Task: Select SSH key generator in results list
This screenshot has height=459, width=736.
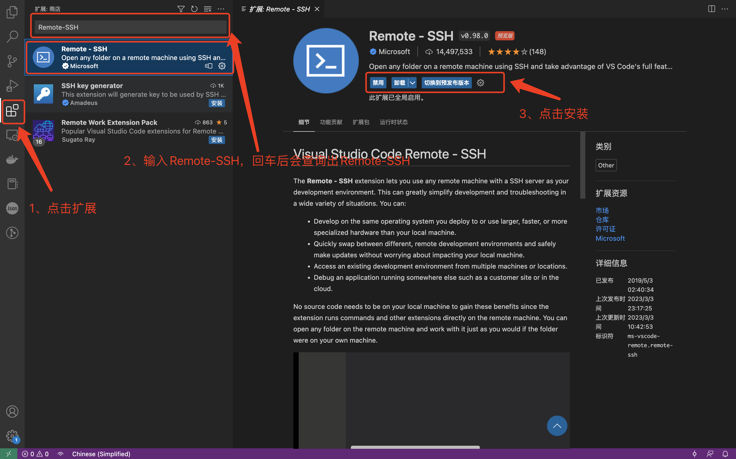Action: point(129,94)
